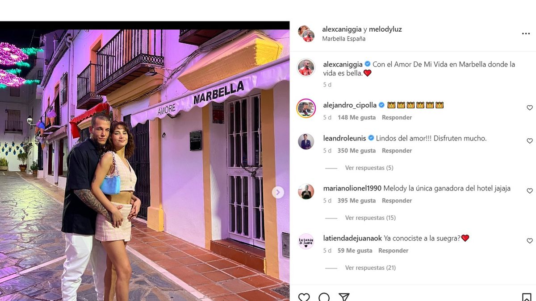Go to next photo with carousel arrow
Image resolution: width=536 pixels, height=301 pixels.
tap(278, 192)
